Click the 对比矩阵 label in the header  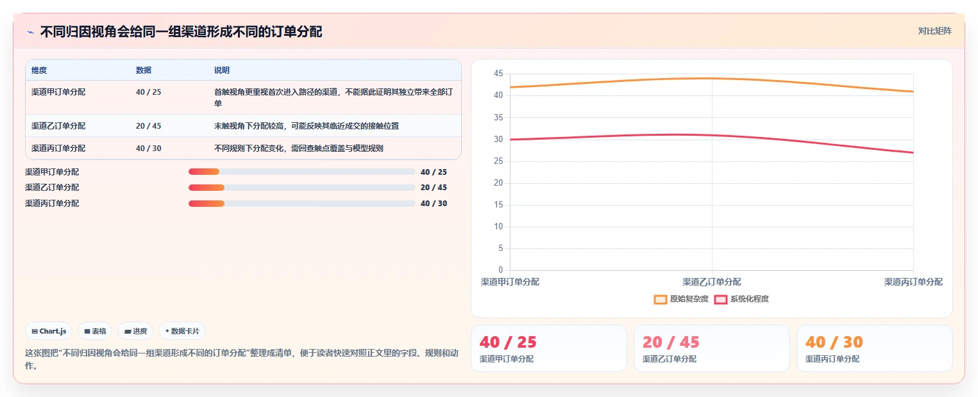point(935,31)
